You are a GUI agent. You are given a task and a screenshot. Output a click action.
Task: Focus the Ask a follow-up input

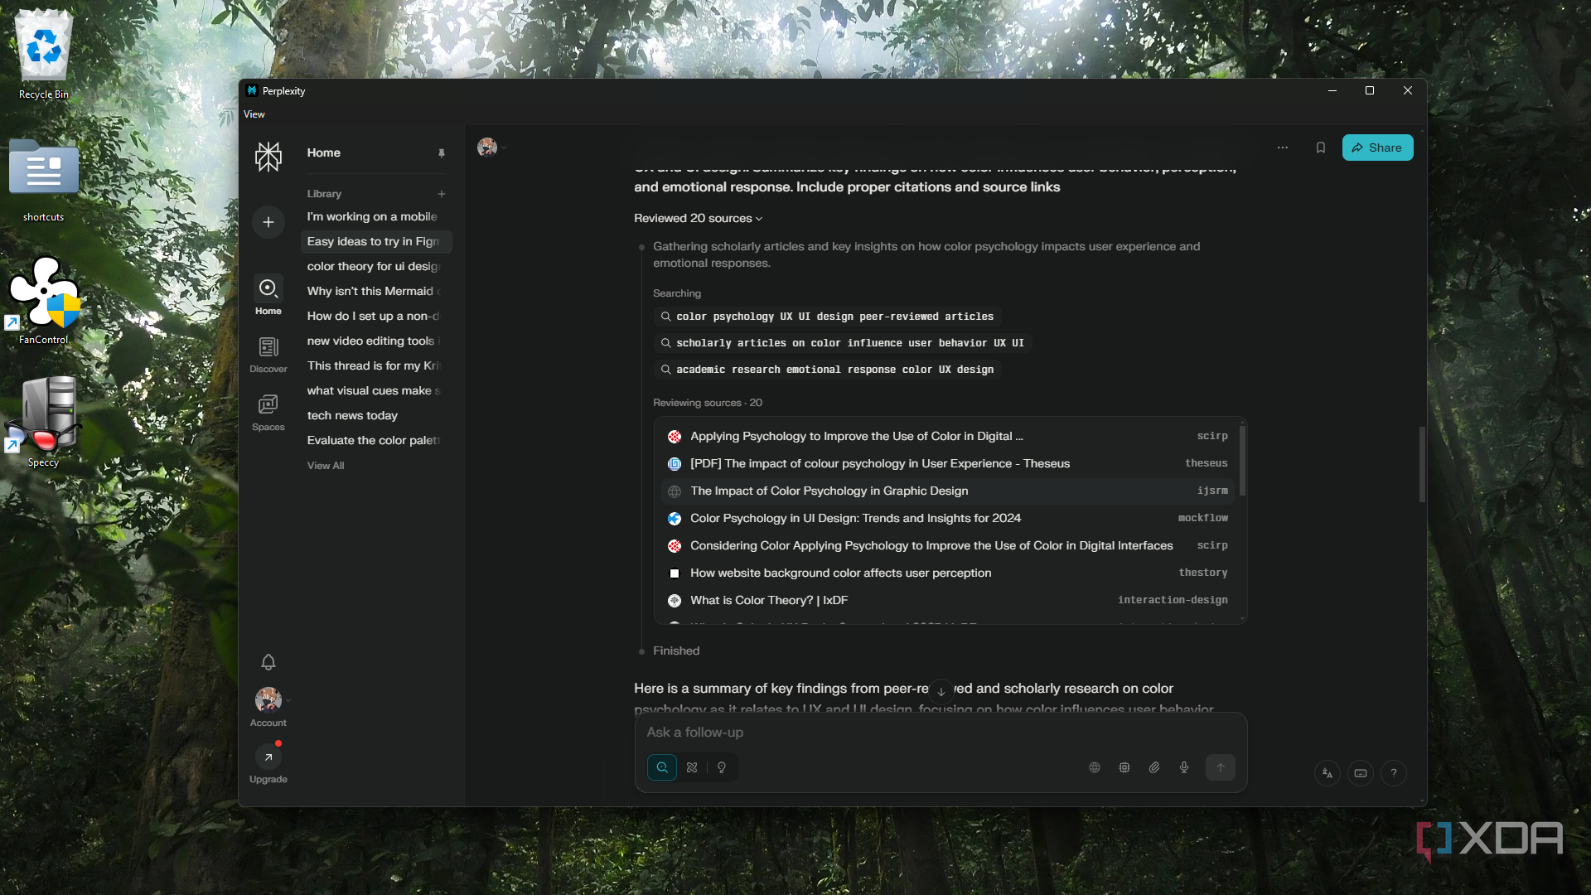(941, 733)
